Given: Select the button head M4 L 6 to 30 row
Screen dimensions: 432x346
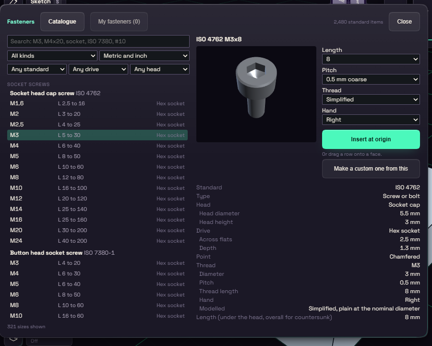Looking at the screenshot, I should pyautogui.click(x=97, y=273).
